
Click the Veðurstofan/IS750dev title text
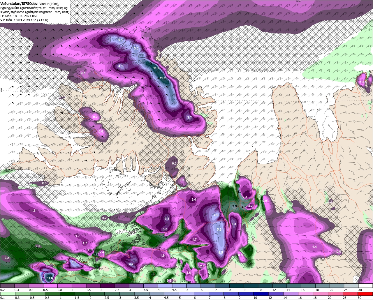(x=19, y=3)
